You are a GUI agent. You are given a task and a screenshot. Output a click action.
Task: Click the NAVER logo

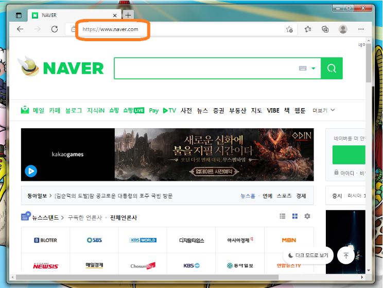[73, 68]
